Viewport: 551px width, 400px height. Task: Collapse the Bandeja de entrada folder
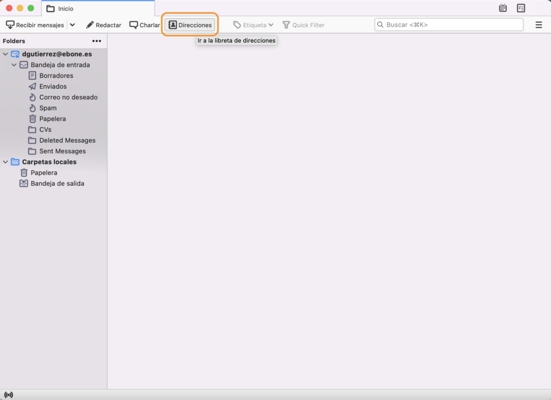pyautogui.click(x=15, y=65)
